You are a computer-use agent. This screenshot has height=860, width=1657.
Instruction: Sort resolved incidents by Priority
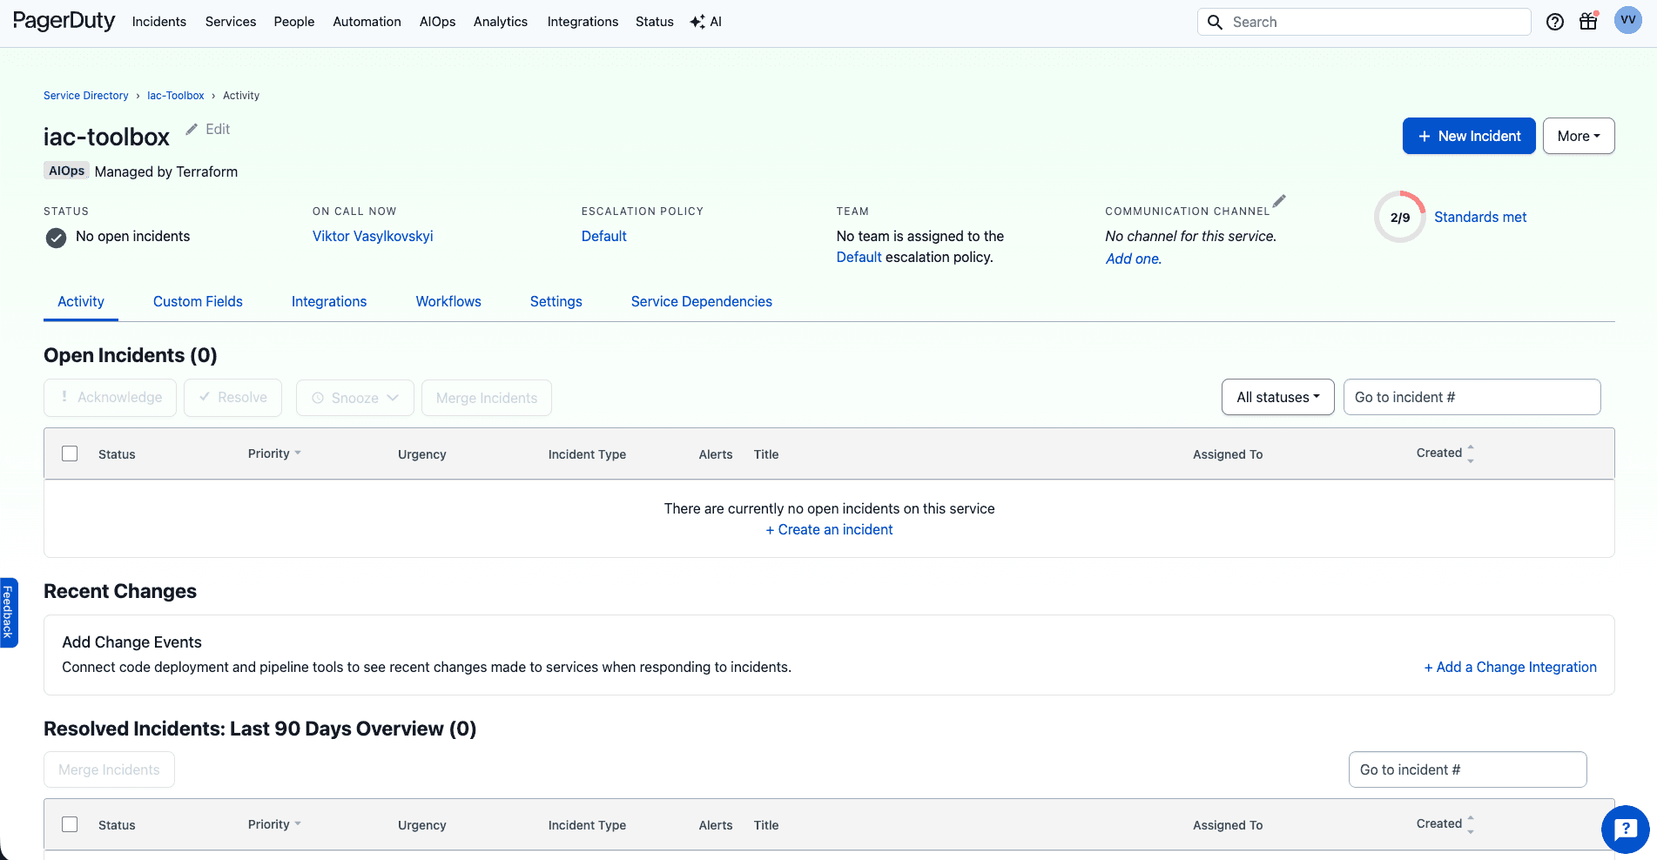click(x=274, y=824)
